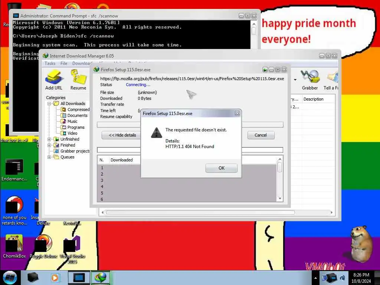Click the taskbar clock showing 8:26 PM
This screenshot has height=285, width=380.
click(x=361, y=278)
